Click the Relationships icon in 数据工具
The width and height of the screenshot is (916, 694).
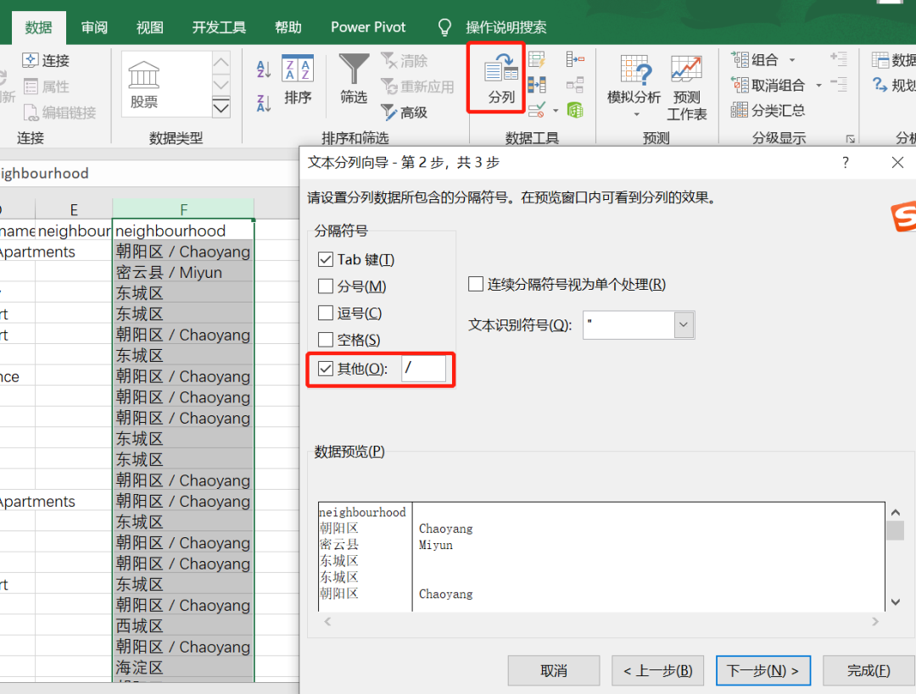pyautogui.click(x=575, y=86)
